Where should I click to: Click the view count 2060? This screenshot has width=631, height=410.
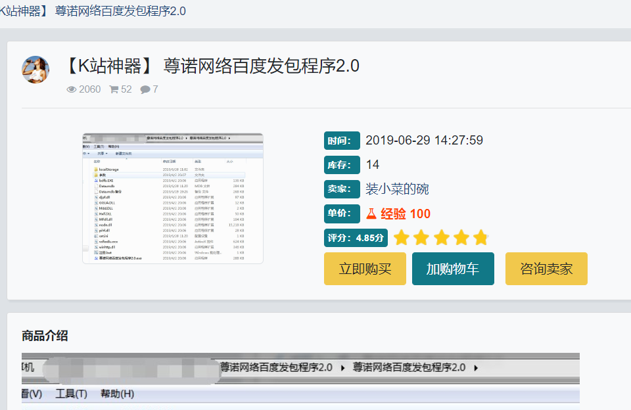tap(90, 89)
